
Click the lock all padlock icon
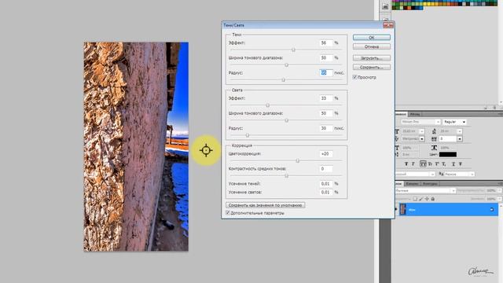click(x=433, y=199)
